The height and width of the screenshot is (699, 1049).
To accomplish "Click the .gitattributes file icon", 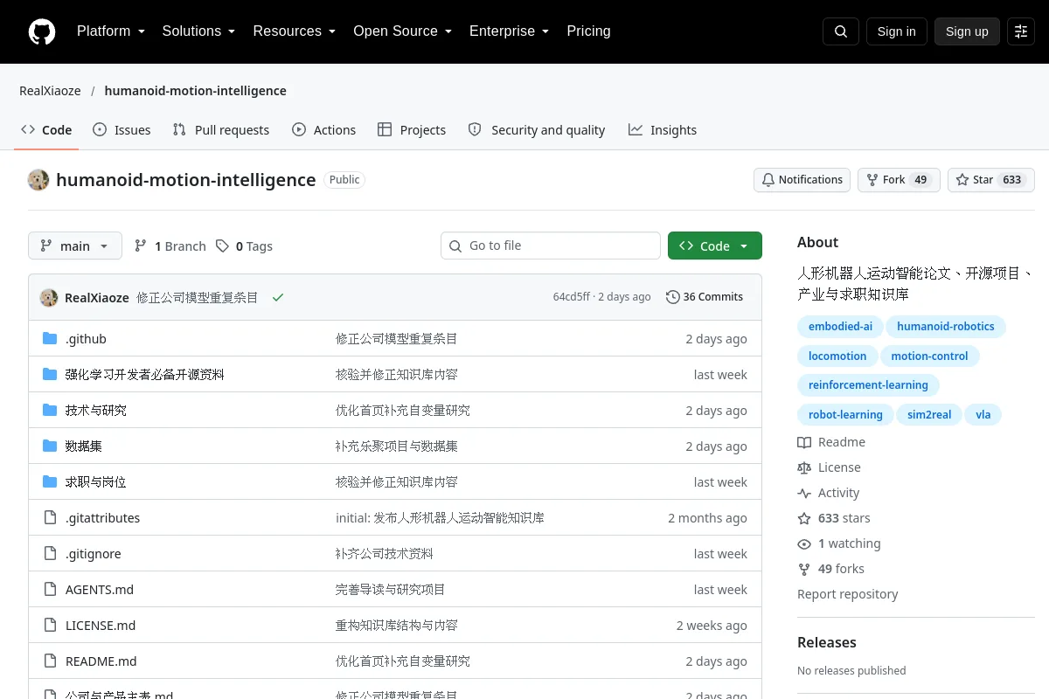I will click(x=50, y=518).
